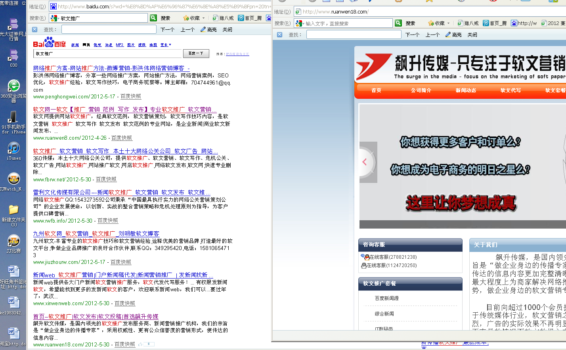Screen dimensions: 566x350
Task: Open 公司简介 in 飙升传媒 site navigation
Action: [421, 90]
